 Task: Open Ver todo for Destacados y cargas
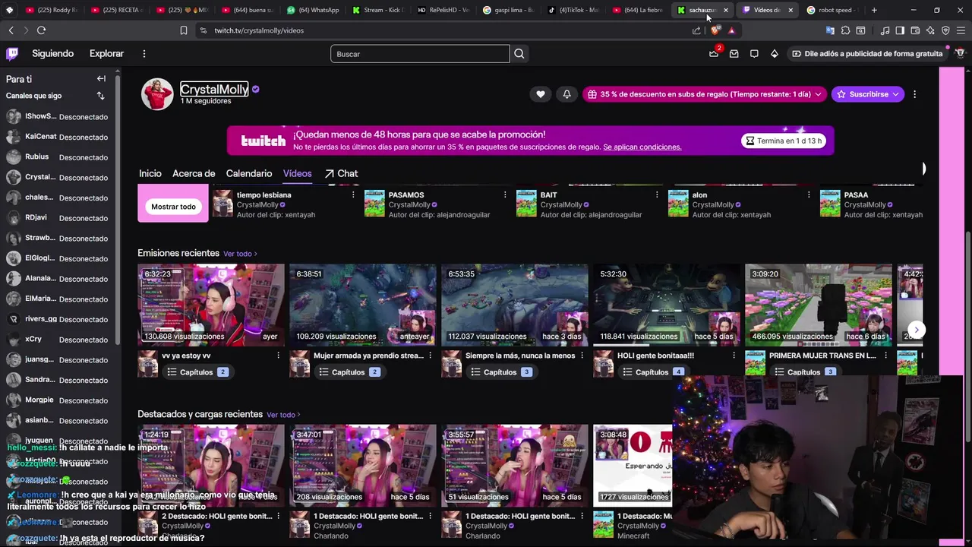pos(283,415)
